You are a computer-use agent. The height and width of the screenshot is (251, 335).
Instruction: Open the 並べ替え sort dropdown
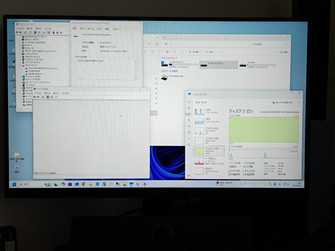[195, 52]
